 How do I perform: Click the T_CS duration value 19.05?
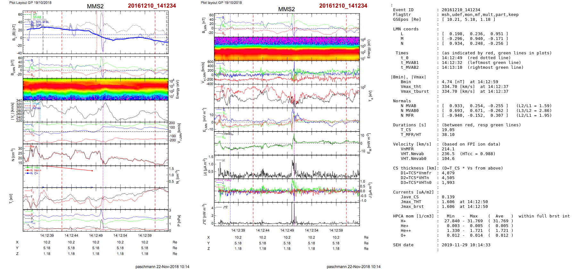tap(448, 130)
